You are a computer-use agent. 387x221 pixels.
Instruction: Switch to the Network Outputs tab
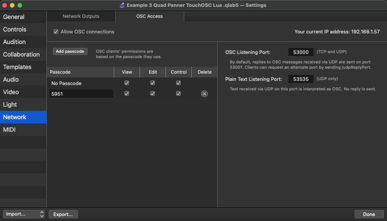(81, 16)
